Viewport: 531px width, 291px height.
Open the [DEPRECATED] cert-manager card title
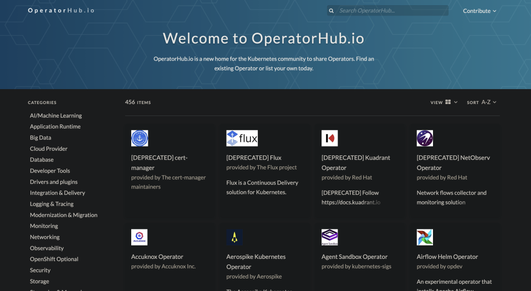pos(159,163)
